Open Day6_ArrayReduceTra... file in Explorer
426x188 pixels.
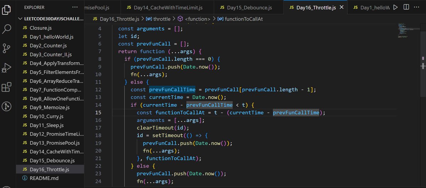point(50,81)
